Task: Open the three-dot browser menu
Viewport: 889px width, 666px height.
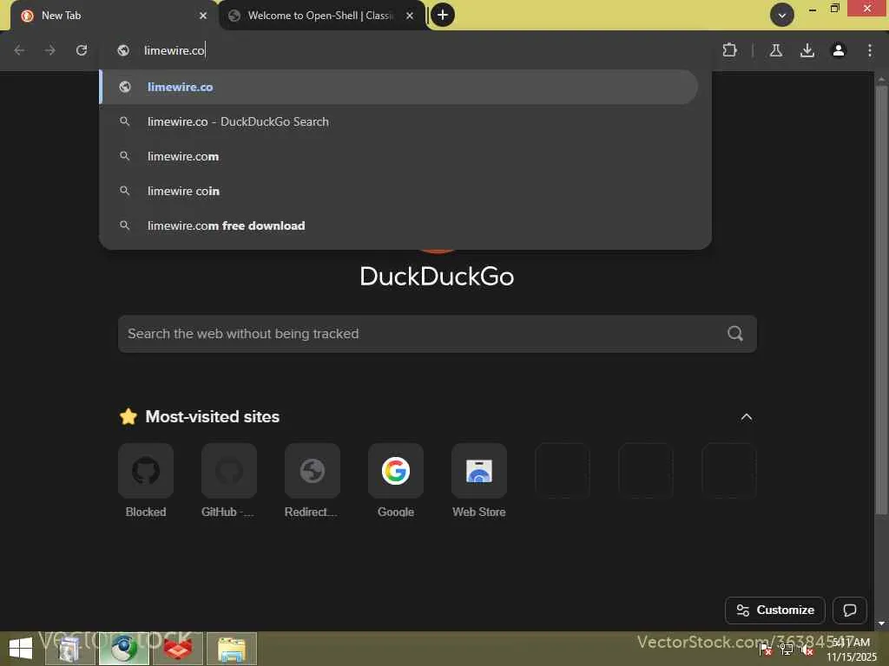Action: click(x=870, y=50)
